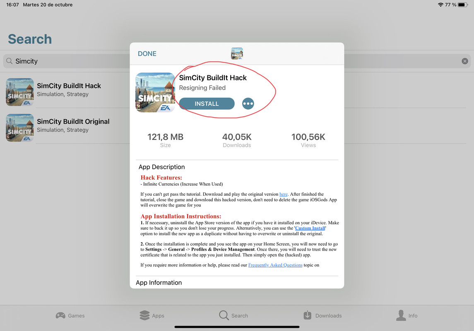Image resolution: width=474 pixels, height=331 pixels.
Task: Tap the 'Hack Features:' heading
Action: click(x=161, y=177)
